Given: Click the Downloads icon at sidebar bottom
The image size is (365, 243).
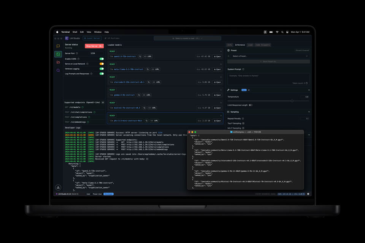Looking at the screenshot, I should tap(58, 187).
